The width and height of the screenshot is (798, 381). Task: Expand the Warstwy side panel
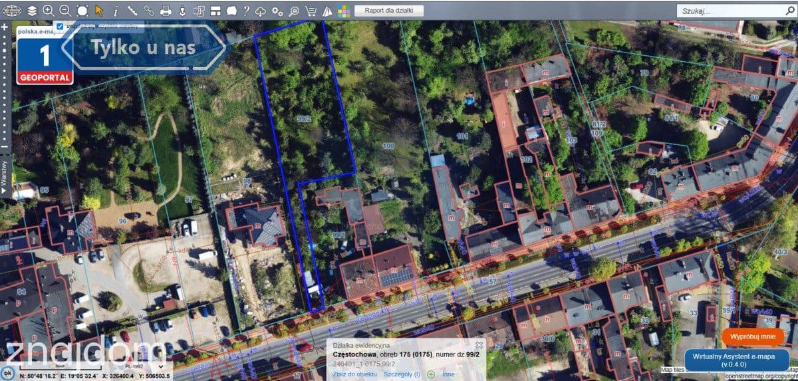[x=5, y=176]
